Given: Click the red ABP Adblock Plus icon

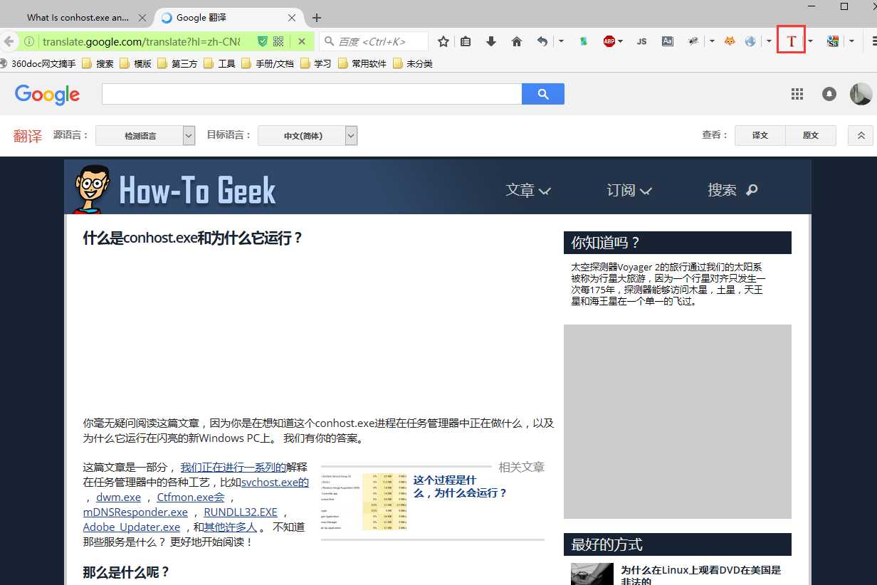Looking at the screenshot, I should 609,41.
